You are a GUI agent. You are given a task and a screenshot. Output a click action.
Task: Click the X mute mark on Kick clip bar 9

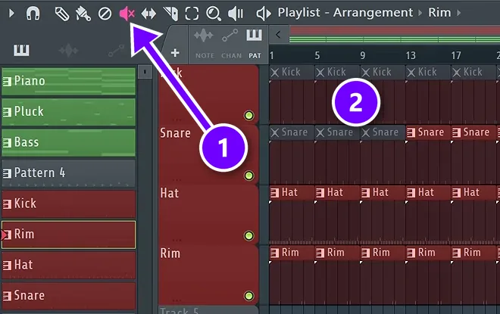(x=366, y=73)
